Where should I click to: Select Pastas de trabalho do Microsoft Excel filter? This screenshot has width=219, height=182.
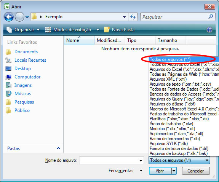pyautogui.click(x=184, y=114)
